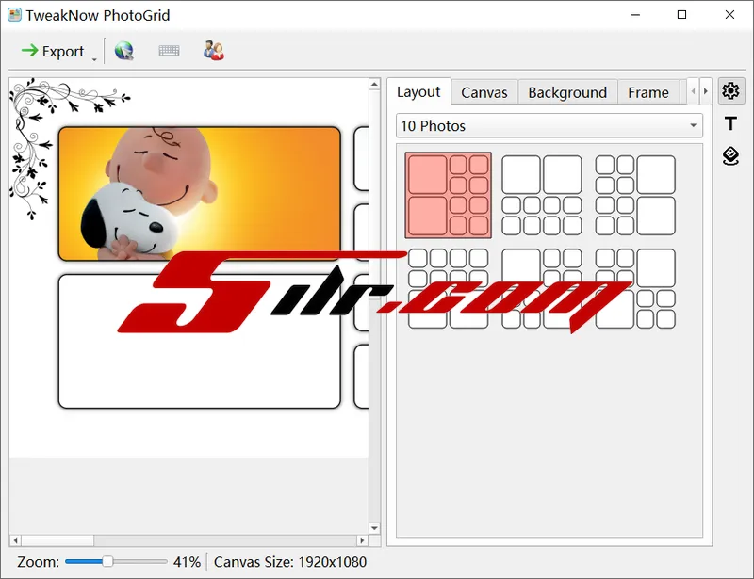Click the canvas vertical scrollbar down arrow

coord(374,528)
